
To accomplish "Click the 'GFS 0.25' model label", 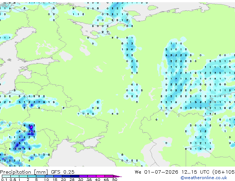I will [63, 172].
